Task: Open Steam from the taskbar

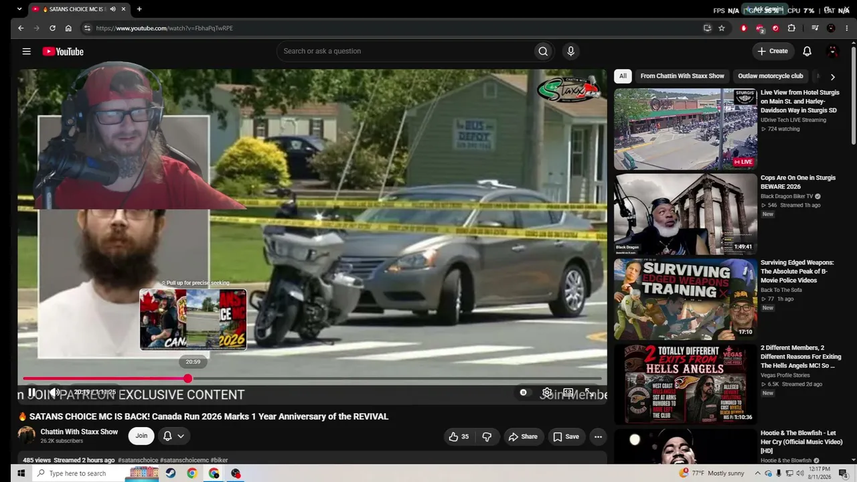Action: pyautogui.click(x=171, y=473)
